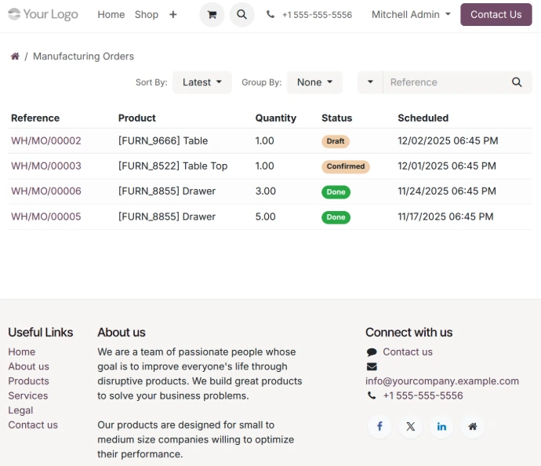This screenshot has height=466, width=541.
Task: Click the magnifier search icon in header
Action: [242, 15]
